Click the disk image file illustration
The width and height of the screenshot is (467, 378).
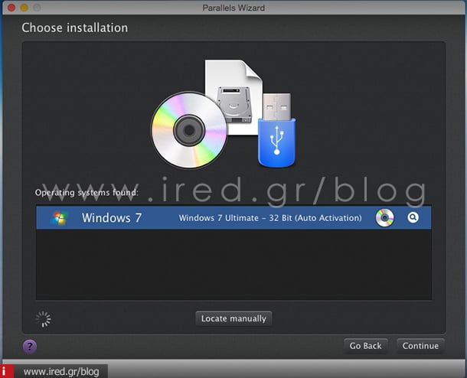(x=234, y=97)
